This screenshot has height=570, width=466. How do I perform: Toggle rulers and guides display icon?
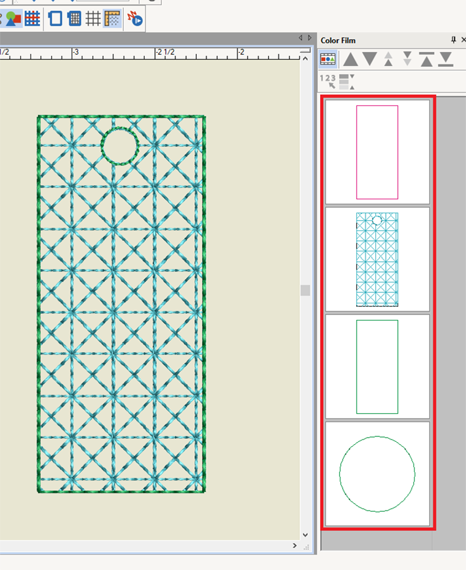pos(112,18)
